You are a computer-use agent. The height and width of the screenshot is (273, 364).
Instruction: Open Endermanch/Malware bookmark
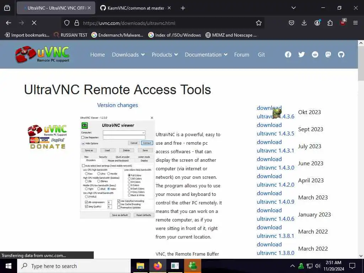coord(117,35)
